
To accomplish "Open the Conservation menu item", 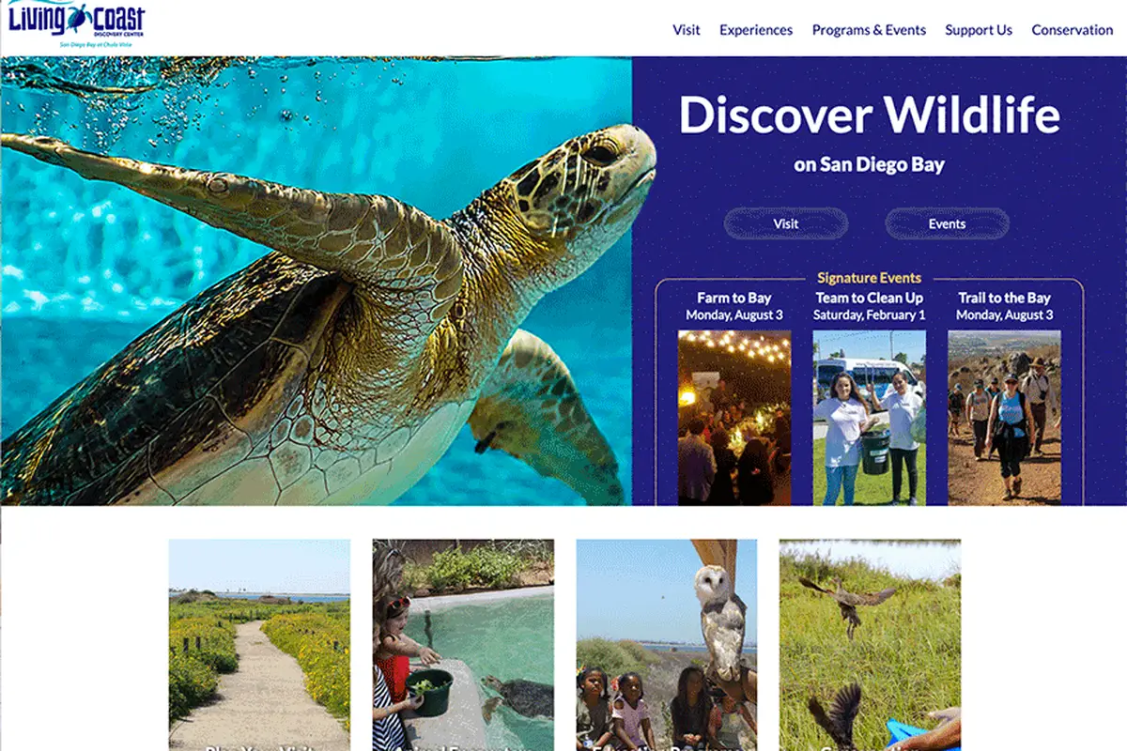I will [x=1073, y=30].
